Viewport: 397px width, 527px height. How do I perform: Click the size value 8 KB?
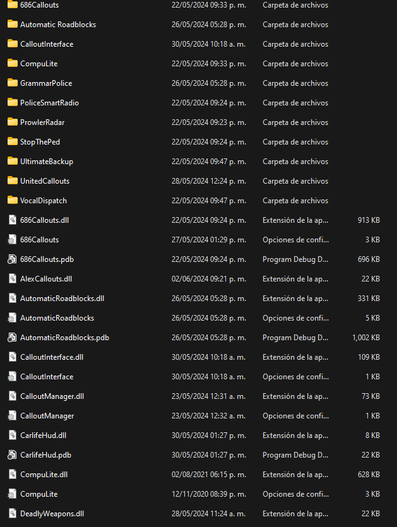tap(372, 435)
